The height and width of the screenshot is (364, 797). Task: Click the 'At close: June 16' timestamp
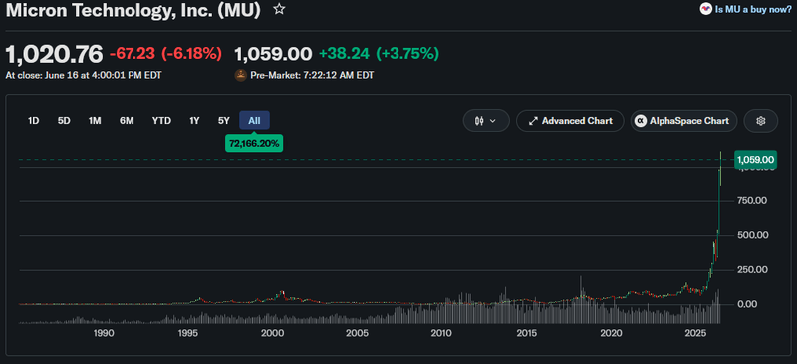point(84,76)
